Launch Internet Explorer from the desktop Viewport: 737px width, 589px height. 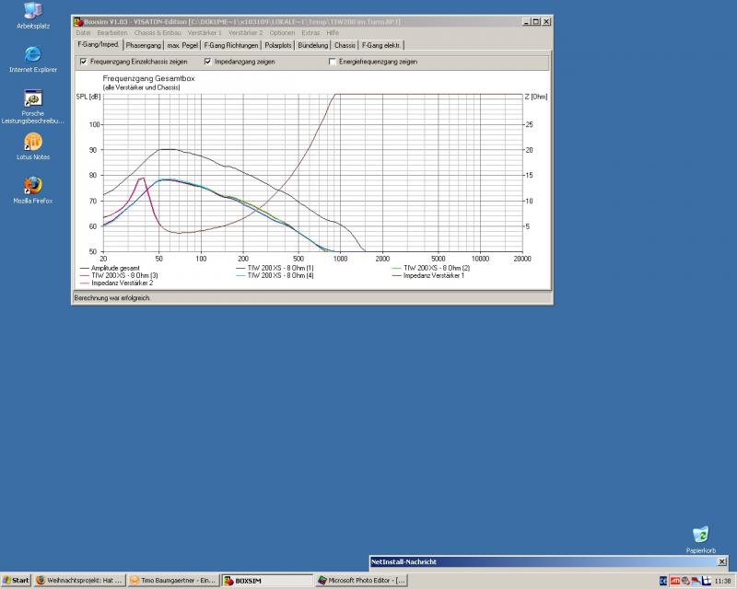pos(32,53)
